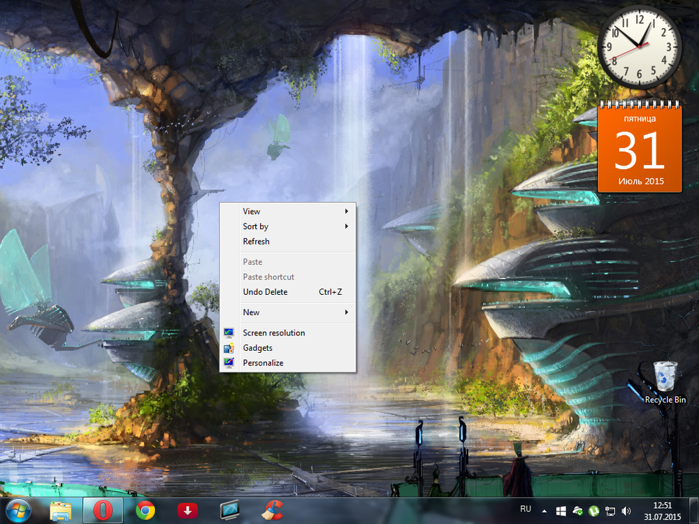This screenshot has height=524, width=699.
Task: Open Windows Explorer from the taskbar
Action: (61, 511)
